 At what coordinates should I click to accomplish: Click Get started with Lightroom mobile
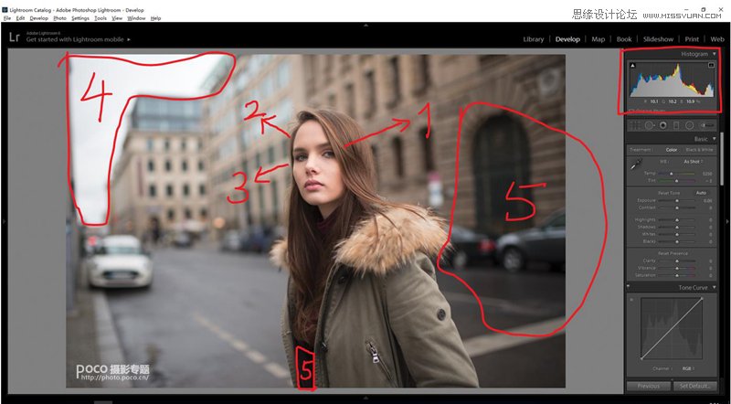point(78,40)
